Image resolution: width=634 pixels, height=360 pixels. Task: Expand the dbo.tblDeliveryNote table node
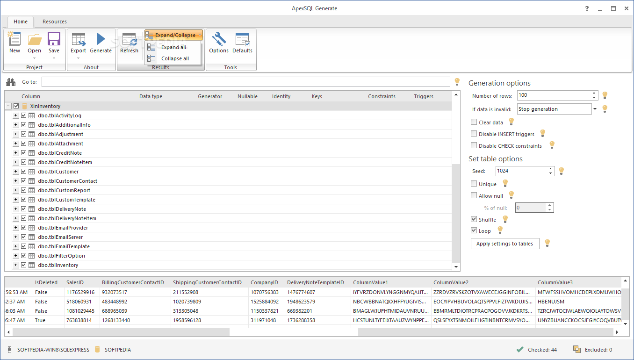pyautogui.click(x=15, y=209)
